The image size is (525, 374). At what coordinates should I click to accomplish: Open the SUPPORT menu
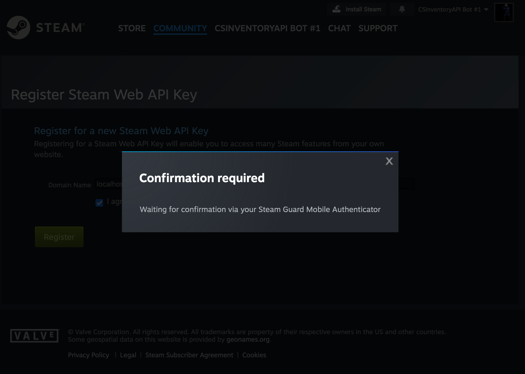click(378, 28)
